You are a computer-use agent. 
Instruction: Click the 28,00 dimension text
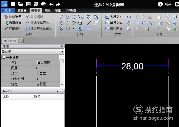pyautogui.click(x=132, y=66)
